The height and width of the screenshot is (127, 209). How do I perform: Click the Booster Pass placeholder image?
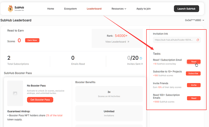pos(15,93)
